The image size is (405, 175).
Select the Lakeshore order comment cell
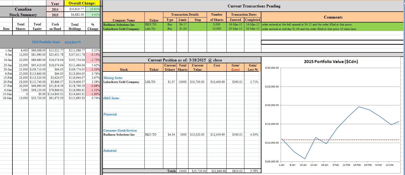333,29
